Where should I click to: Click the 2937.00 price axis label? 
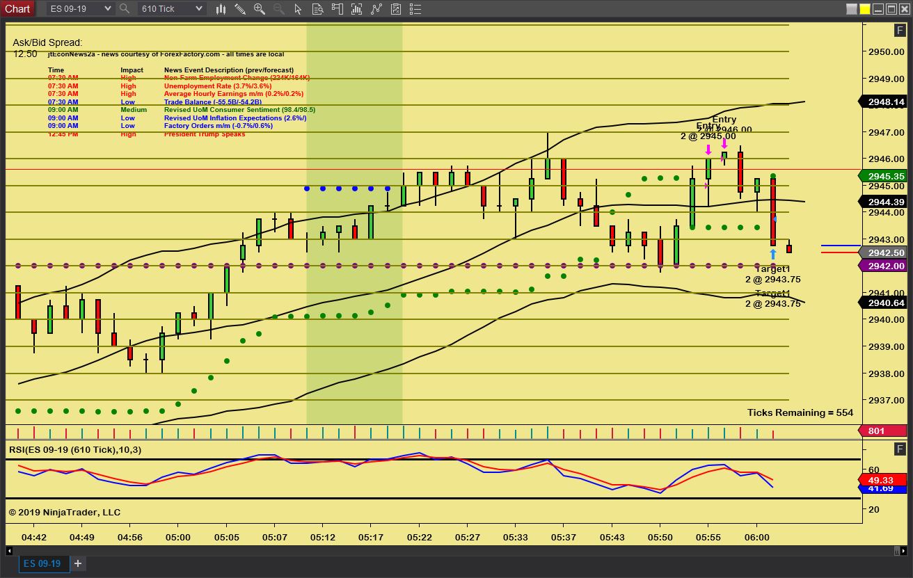[x=885, y=400]
